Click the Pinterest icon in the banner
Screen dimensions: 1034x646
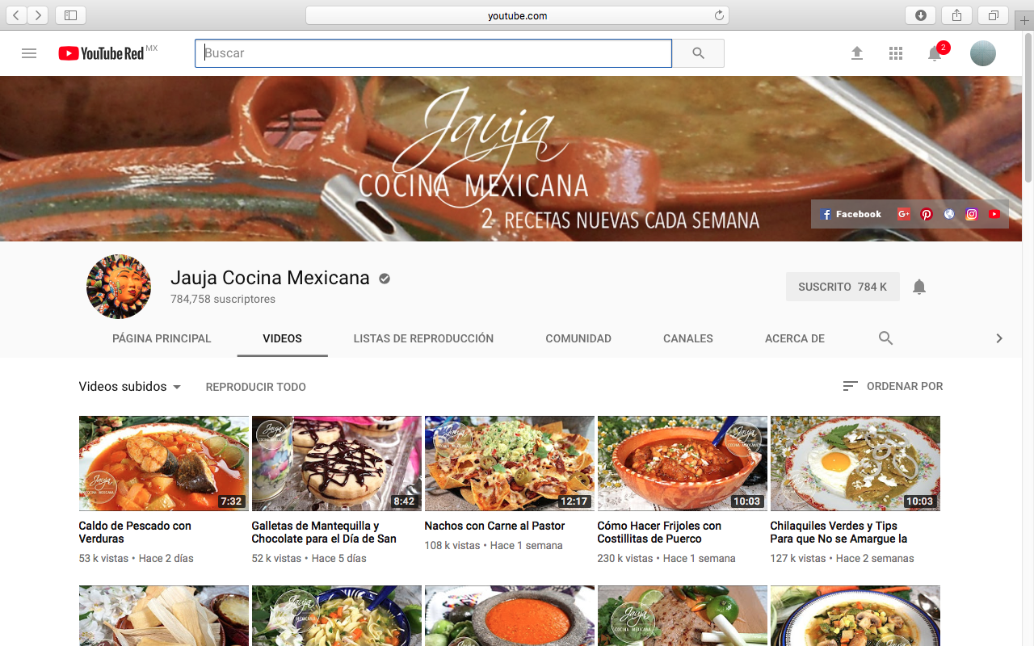coord(927,214)
